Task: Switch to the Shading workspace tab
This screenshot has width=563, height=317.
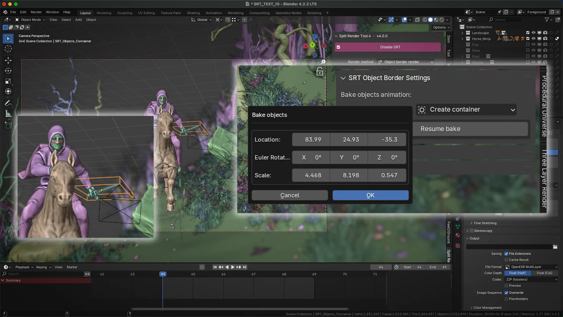Action: (193, 13)
